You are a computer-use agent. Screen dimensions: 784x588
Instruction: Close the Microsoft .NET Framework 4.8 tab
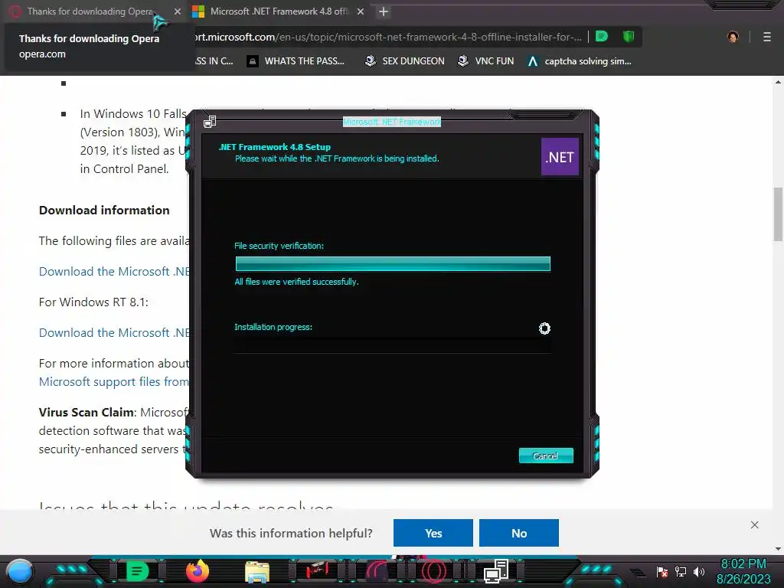[361, 11]
